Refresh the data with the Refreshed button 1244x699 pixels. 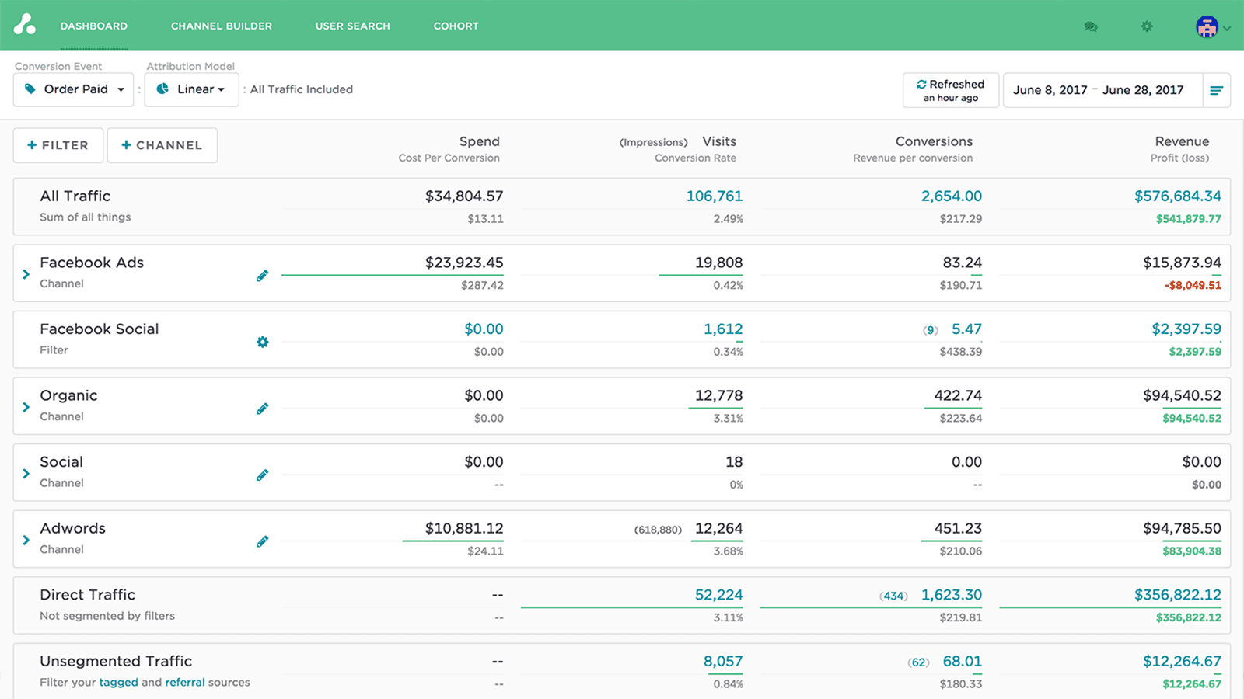coord(950,89)
